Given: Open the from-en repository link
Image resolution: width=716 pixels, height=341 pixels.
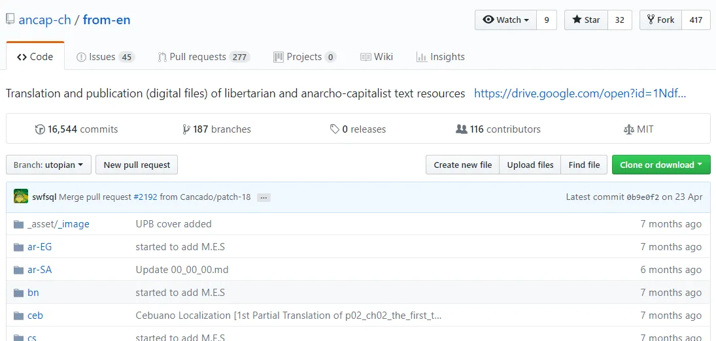Looking at the screenshot, I should tap(107, 20).
